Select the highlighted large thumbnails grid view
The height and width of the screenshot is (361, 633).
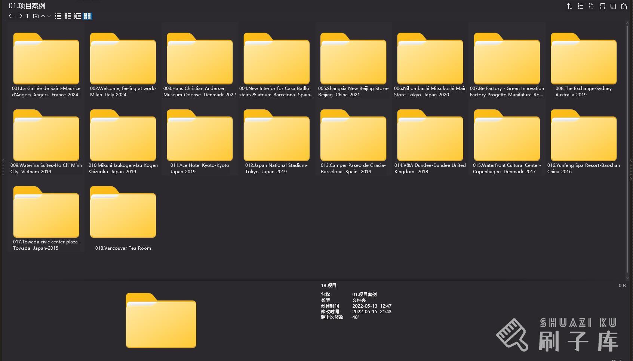click(87, 16)
